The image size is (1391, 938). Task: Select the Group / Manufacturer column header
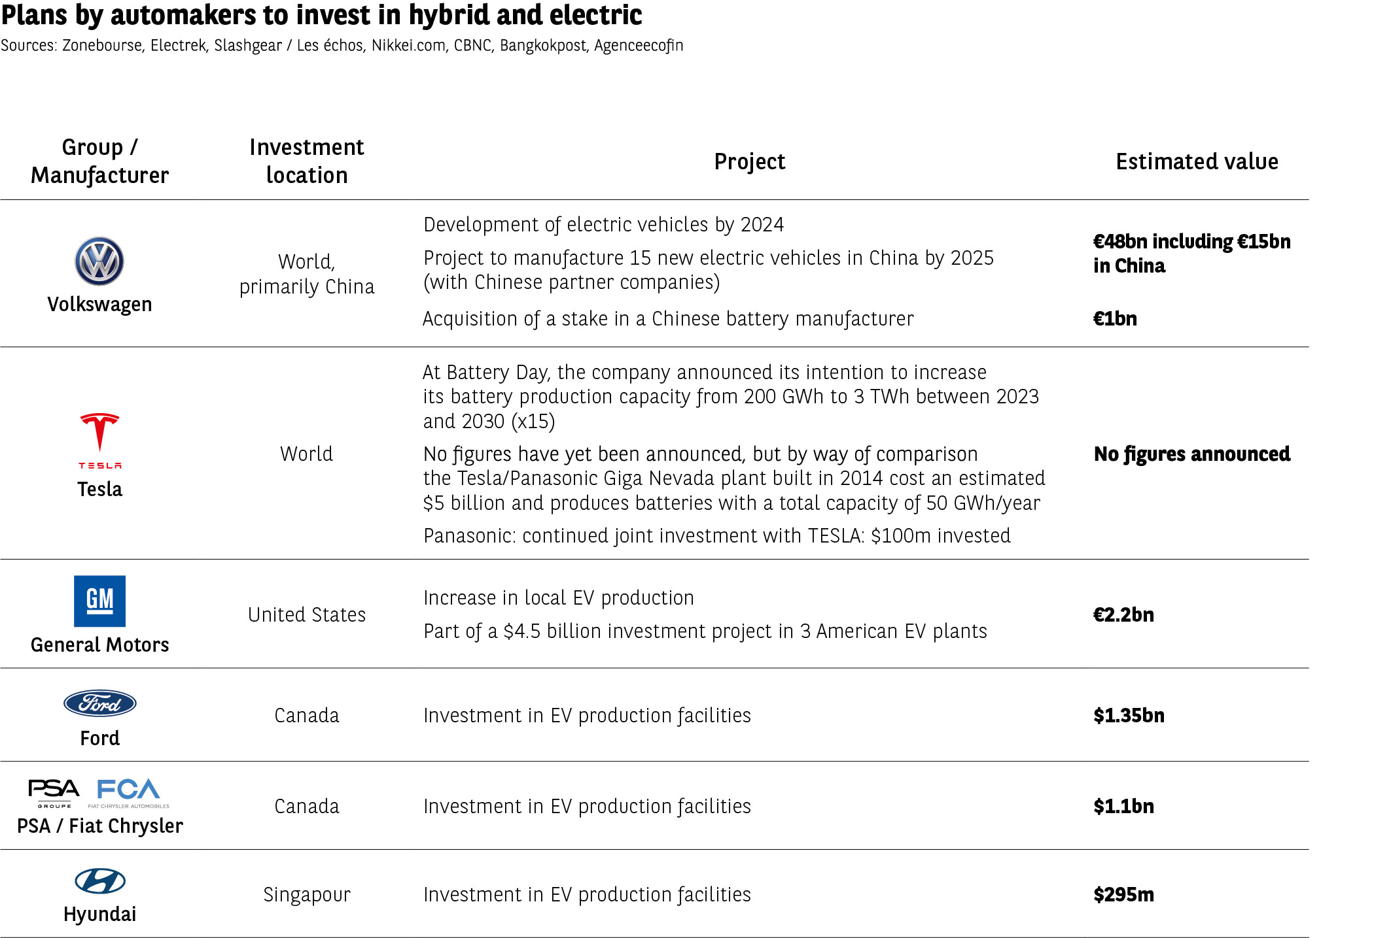click(x=99, y=161)
